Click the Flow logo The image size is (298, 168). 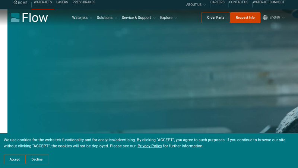[29, 18]
